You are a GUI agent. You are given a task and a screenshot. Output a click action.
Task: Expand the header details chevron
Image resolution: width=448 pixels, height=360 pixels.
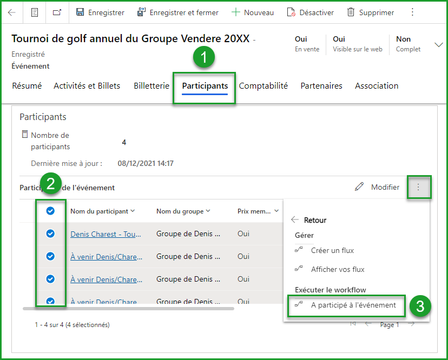[438, 45]
